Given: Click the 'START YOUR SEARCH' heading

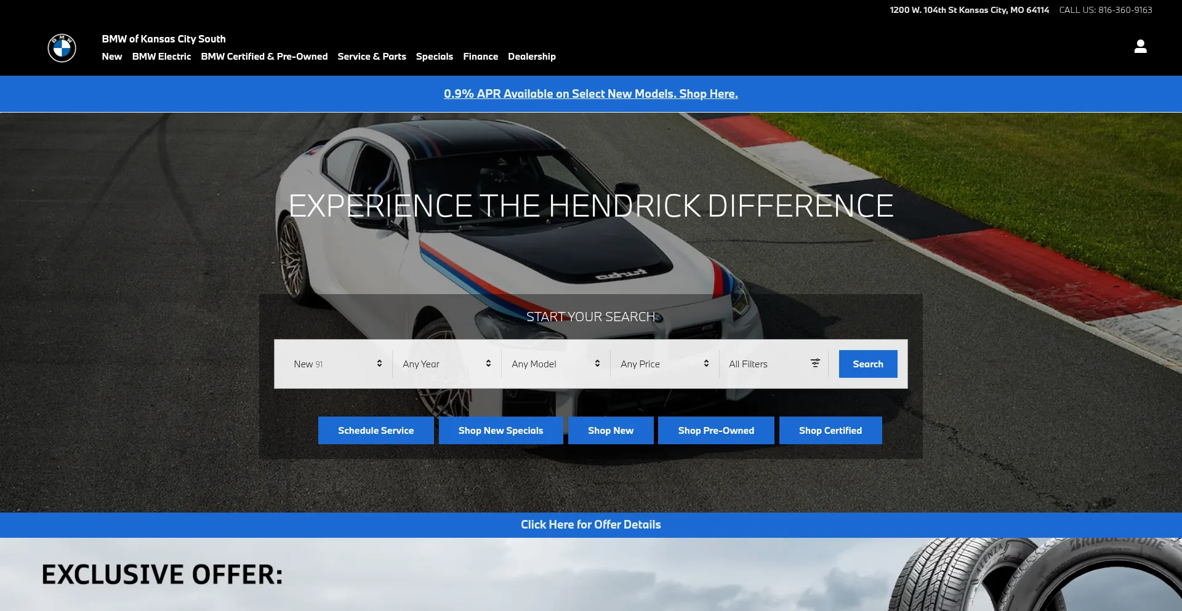Looking at the screenshot, I should point(591,316).
